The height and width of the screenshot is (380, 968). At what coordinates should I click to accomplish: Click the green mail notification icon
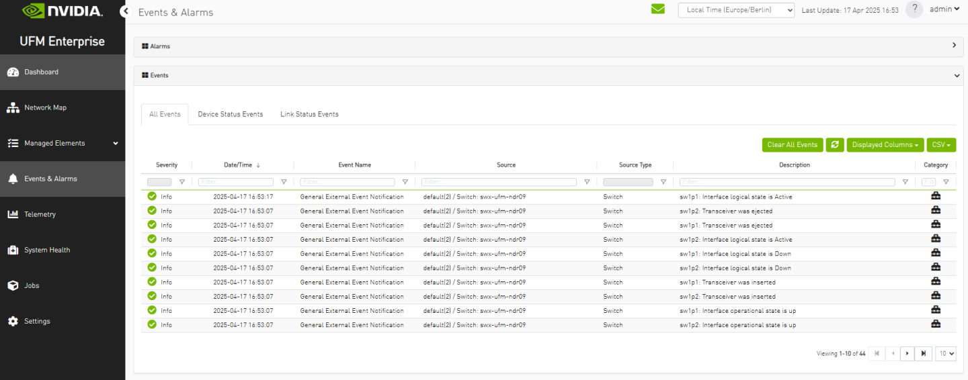coord(657,9)
